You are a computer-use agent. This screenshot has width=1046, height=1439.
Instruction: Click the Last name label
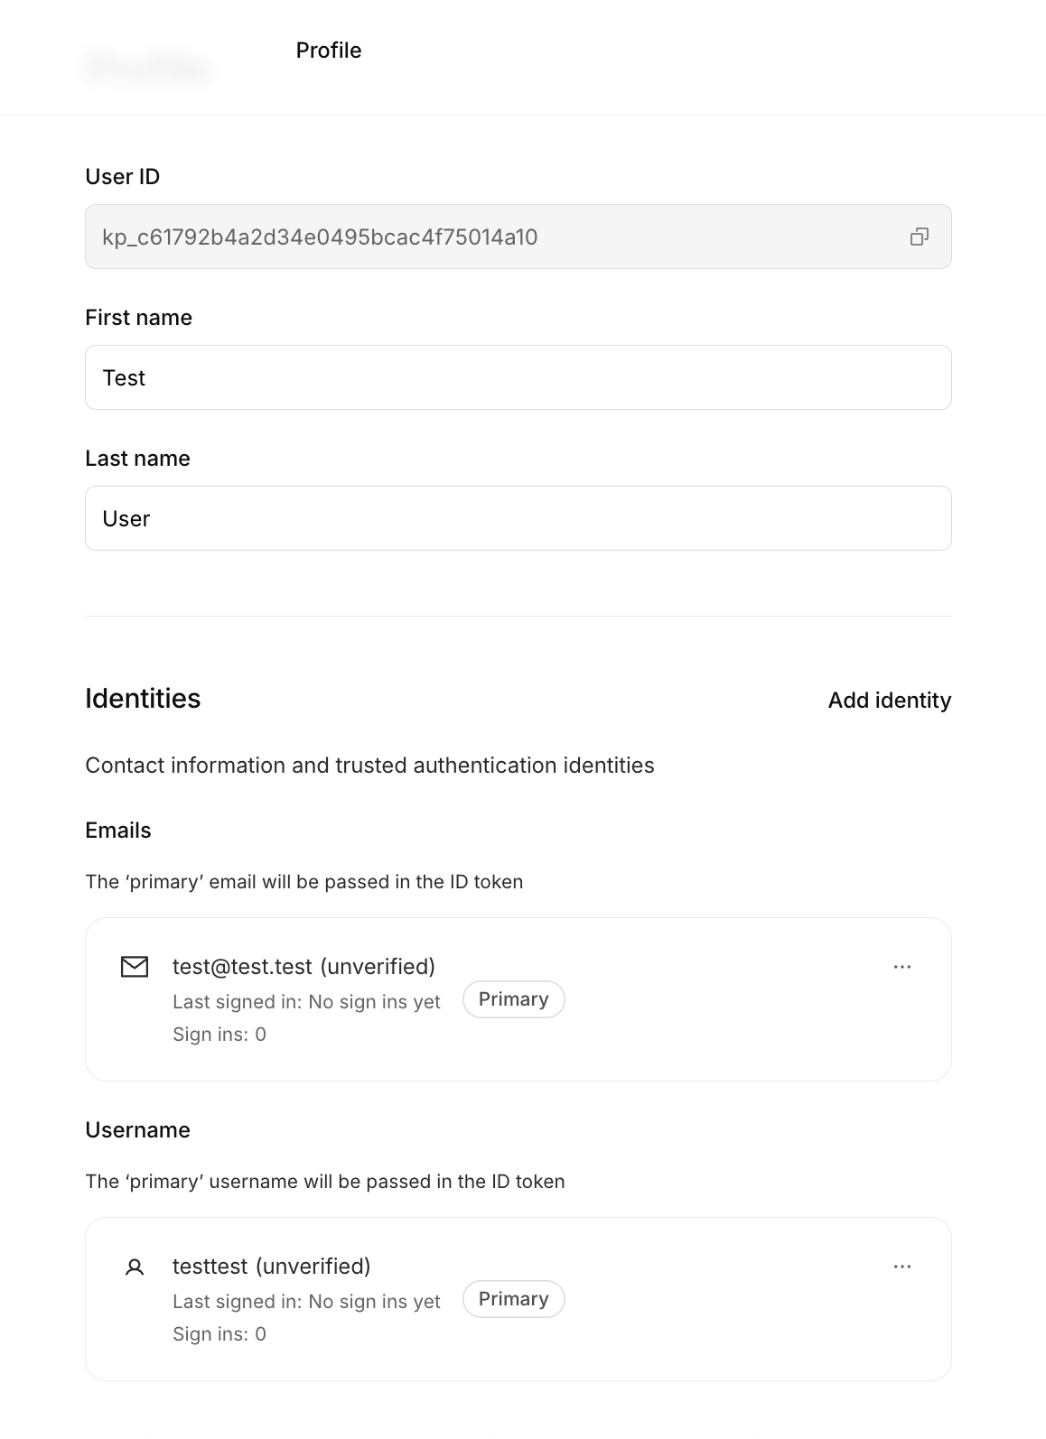pyautogui.click(x=138, y=459)
